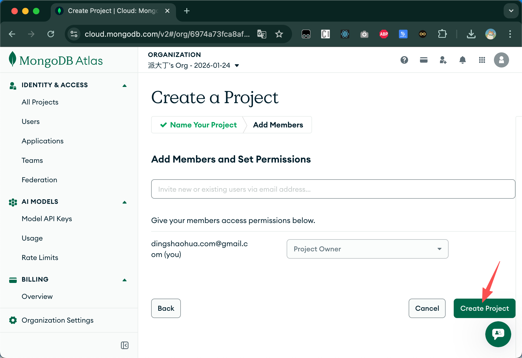Open All Projects in sidebar

[40, 102]
